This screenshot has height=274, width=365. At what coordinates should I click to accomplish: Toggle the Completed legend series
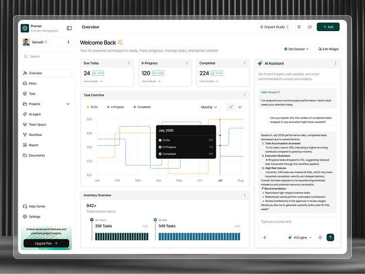tap(142, 107)
